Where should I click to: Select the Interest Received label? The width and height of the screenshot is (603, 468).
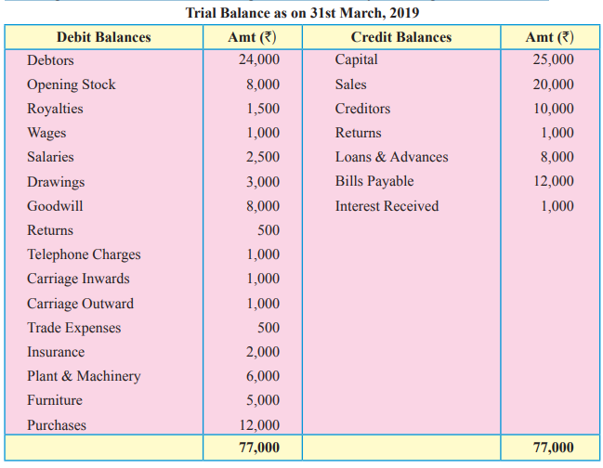pyautogui.click(x=387, y=206)
